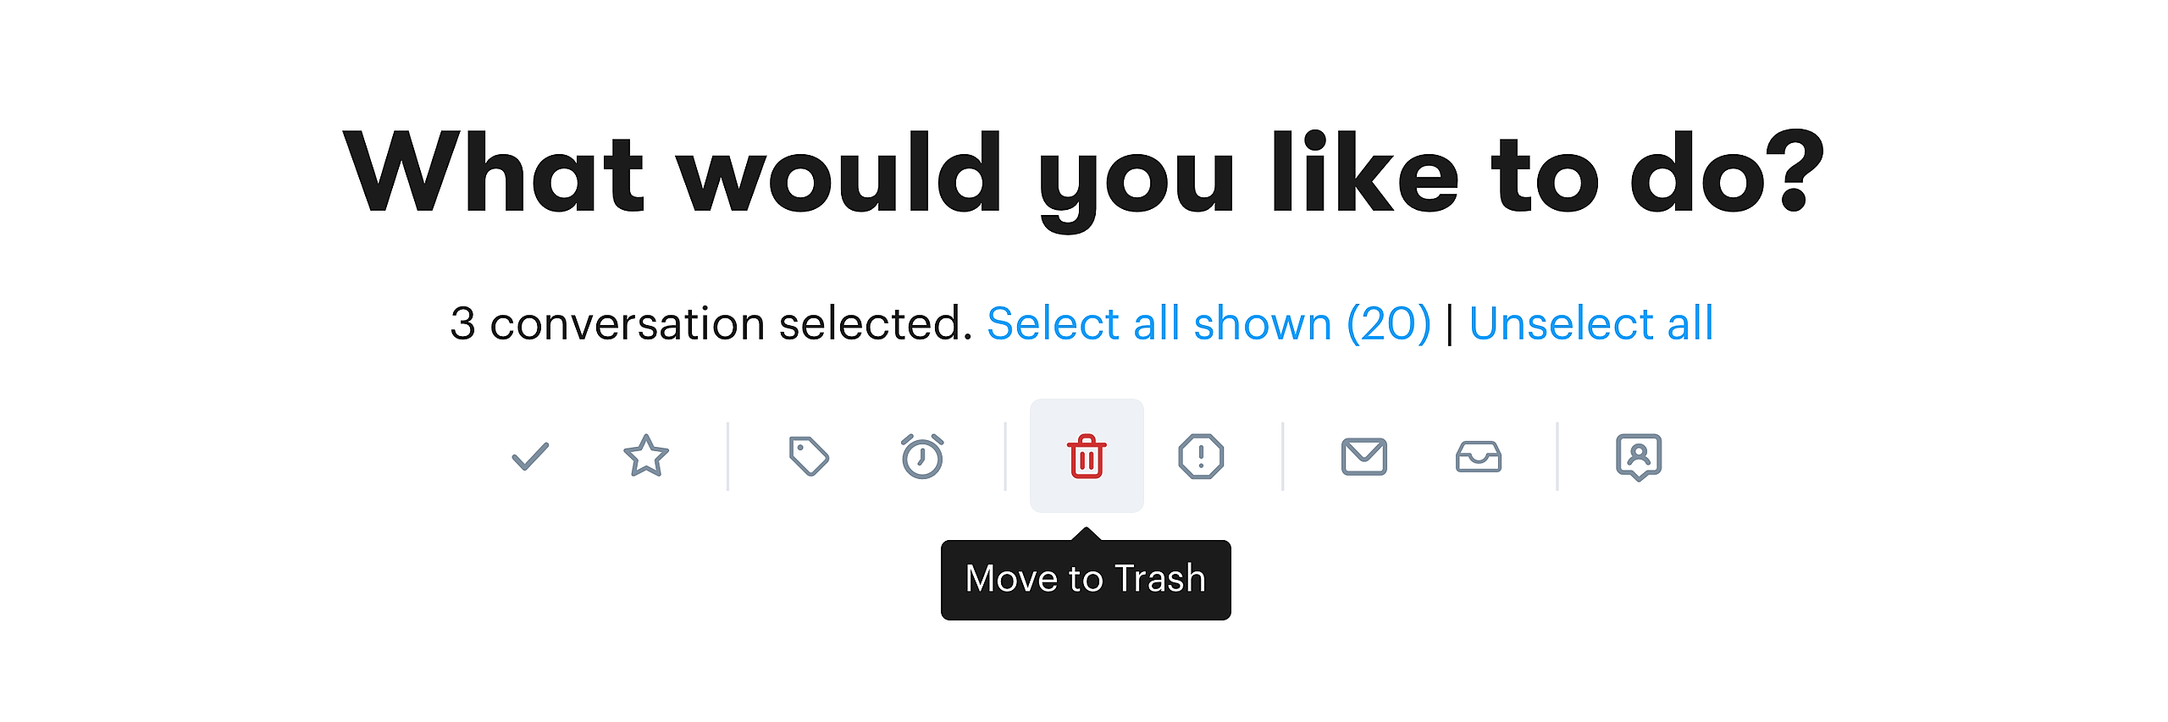Click the envelope mark-as-unread icon
The height and width of the screenshot is (722, 2168).
(x=1363, y=457)
